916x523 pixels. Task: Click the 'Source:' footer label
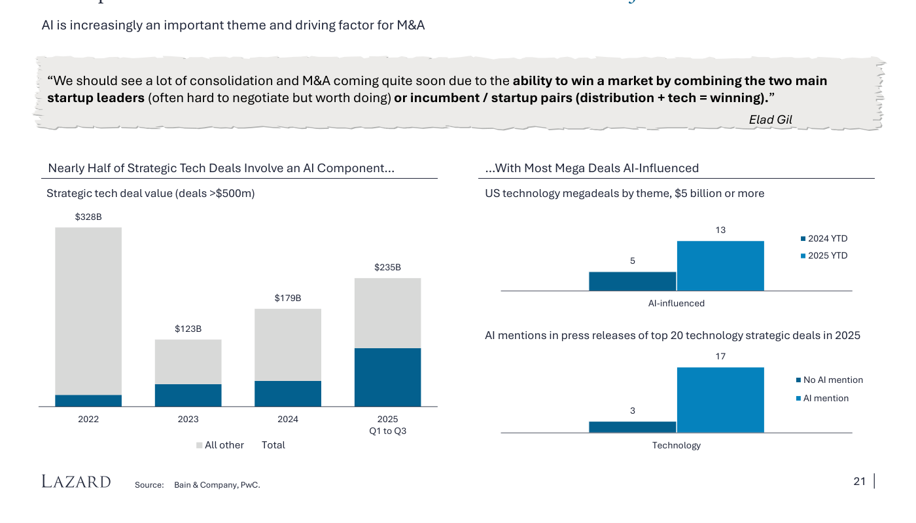[x=149, y=485]
